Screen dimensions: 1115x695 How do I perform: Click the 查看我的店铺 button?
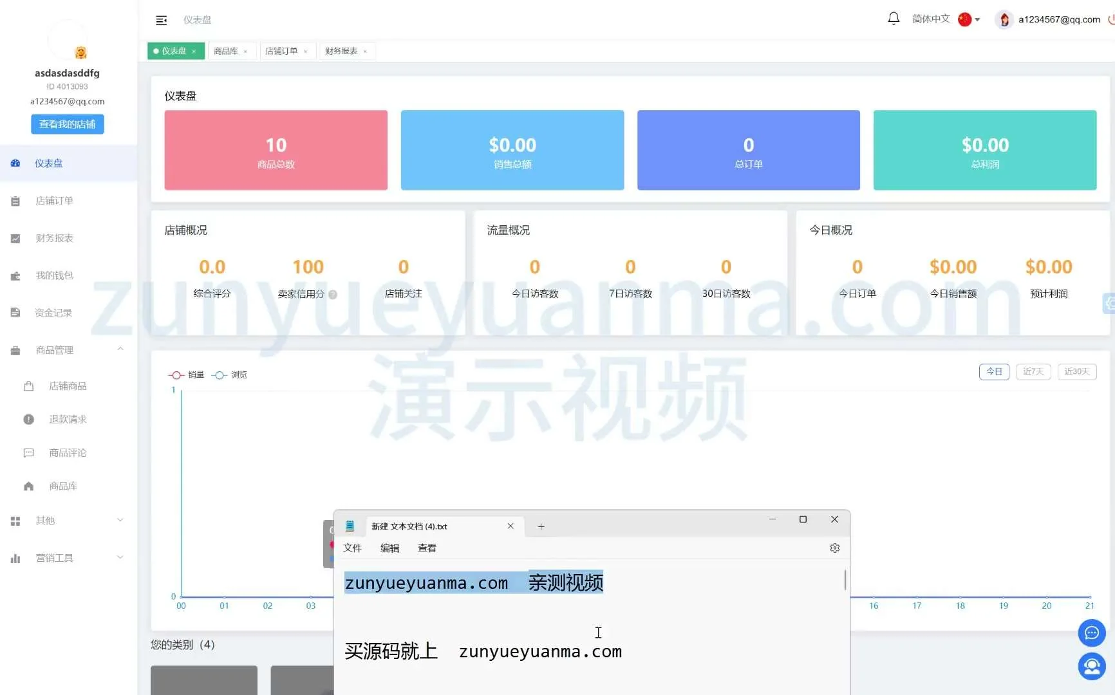pos(67,124)
